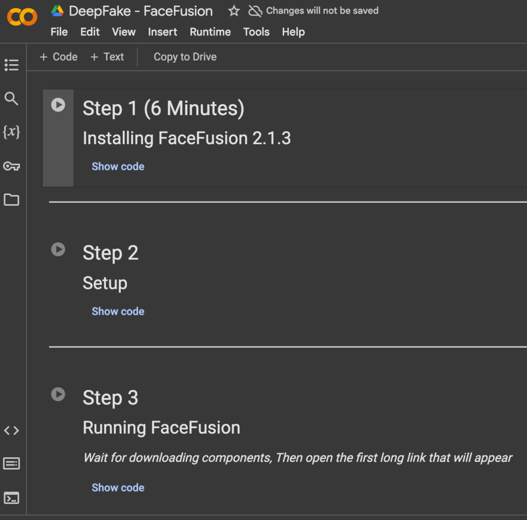Click 'Changes will not be saved' notice

[x=322, y=11]
